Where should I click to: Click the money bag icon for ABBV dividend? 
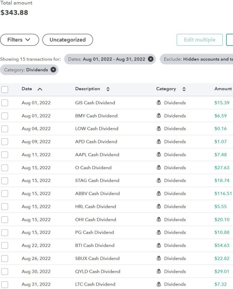(159, 194)
